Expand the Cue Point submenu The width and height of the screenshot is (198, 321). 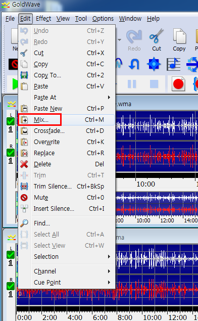67,282
